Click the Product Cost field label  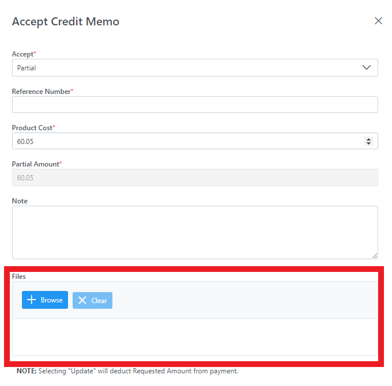point(33,128)
